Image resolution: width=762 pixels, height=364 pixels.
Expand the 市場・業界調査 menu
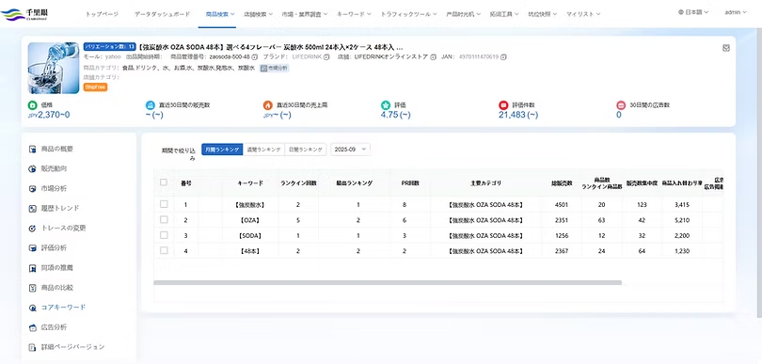pyautogui.click(x=305, y=14)
